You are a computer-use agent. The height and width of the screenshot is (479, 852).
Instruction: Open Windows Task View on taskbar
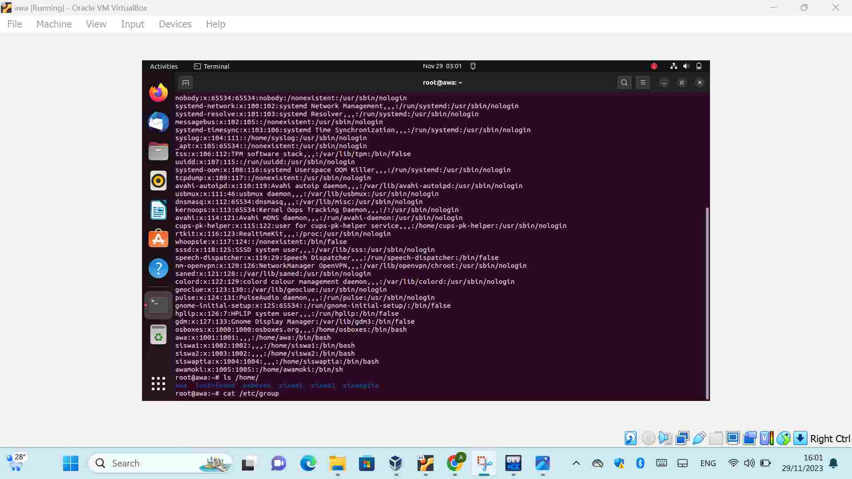[249, 463]
